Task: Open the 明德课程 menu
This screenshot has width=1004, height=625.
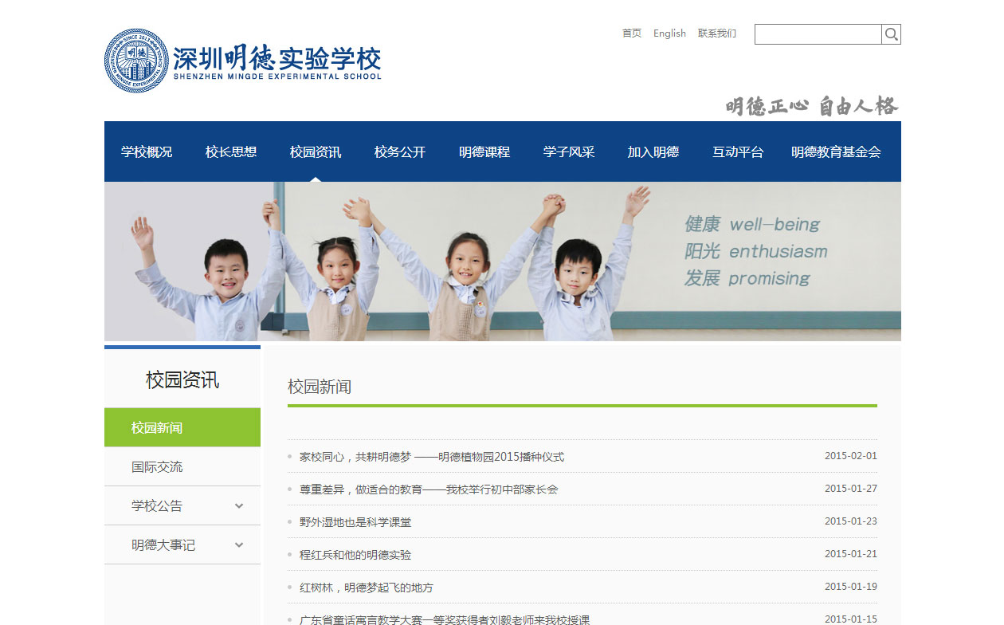Action: click(484, 151)
